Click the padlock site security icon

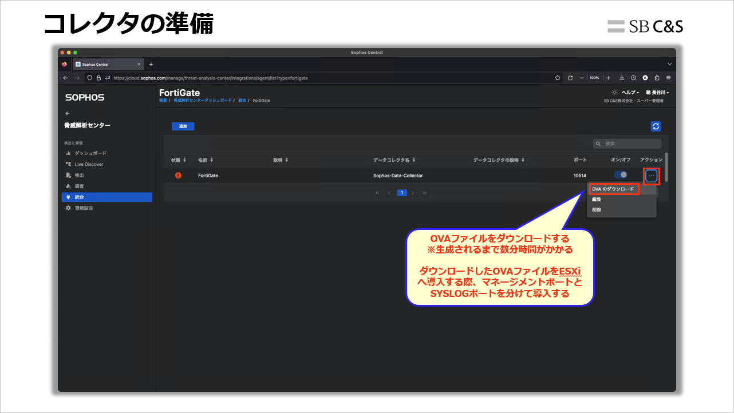98,78
